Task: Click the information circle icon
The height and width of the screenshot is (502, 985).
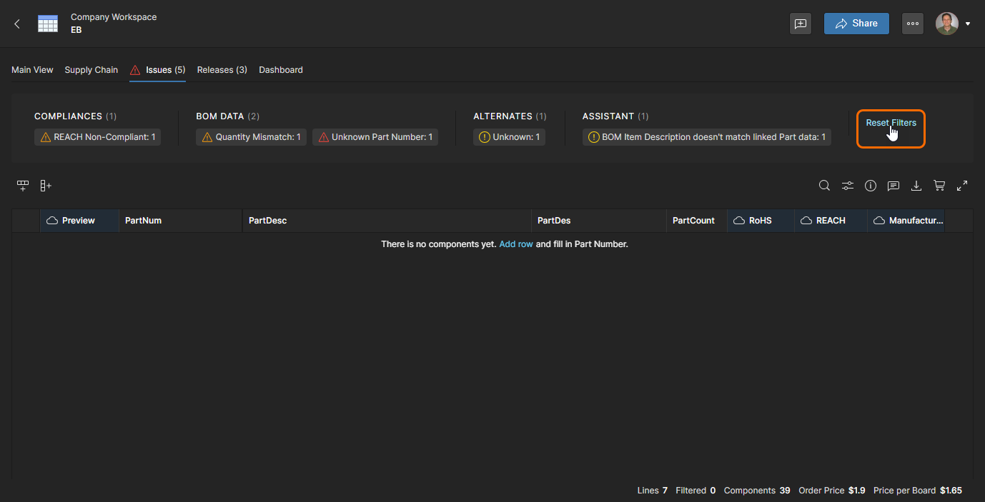Action: [871, 186]
